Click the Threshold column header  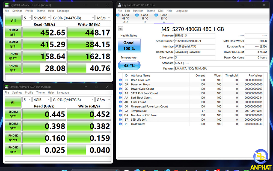[x=231, y=76]
